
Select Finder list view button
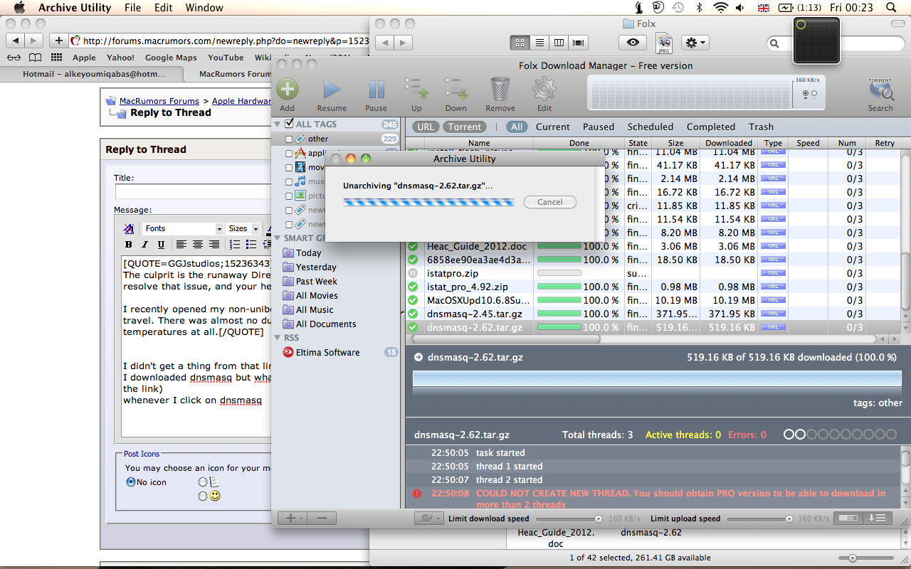539,43
